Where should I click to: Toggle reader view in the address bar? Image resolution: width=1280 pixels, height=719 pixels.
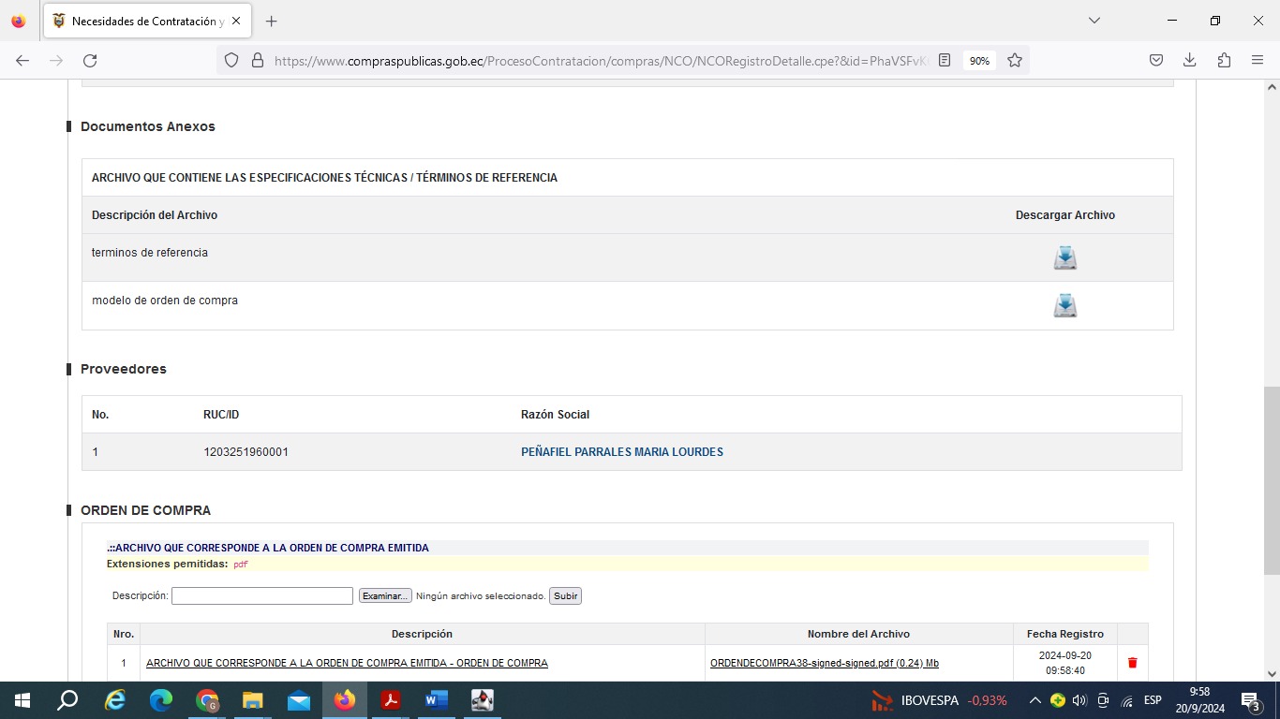tap(945, 60)
